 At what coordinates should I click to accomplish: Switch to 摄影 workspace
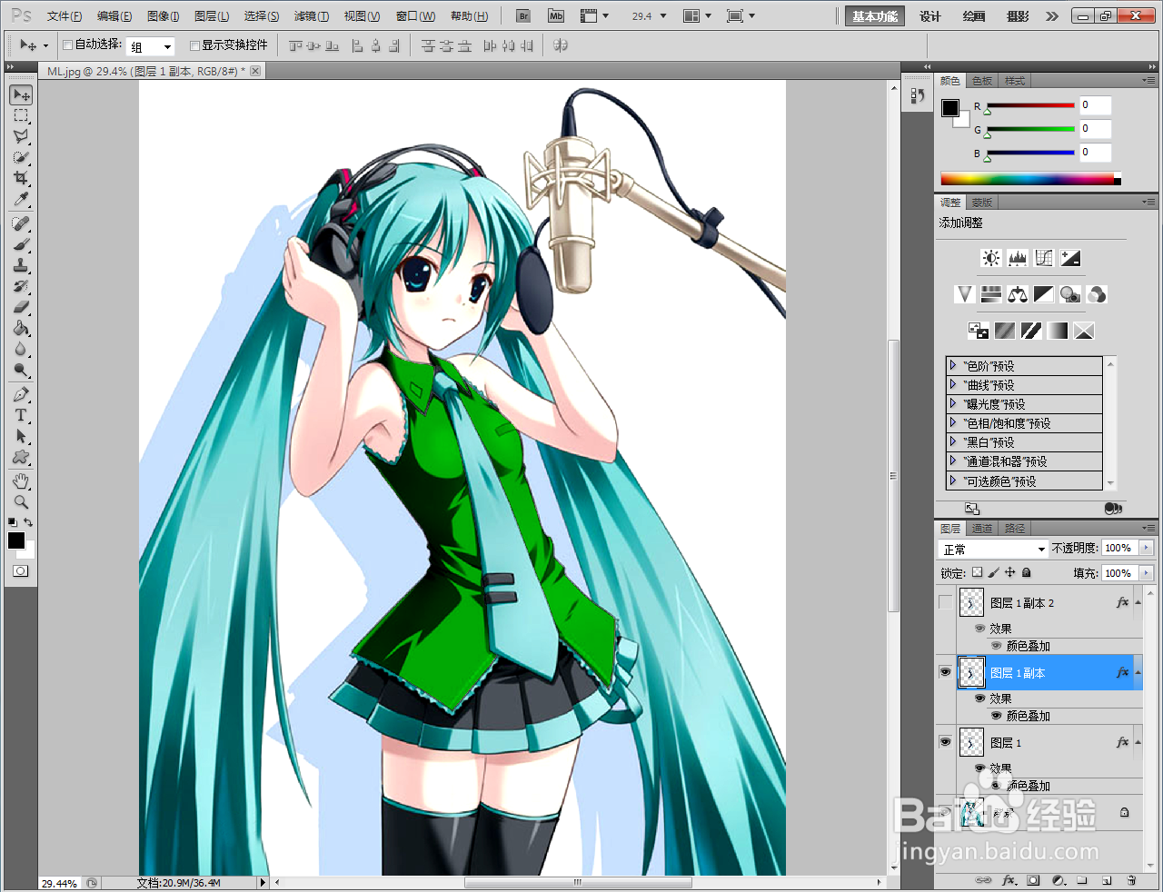pos(1018,16)
